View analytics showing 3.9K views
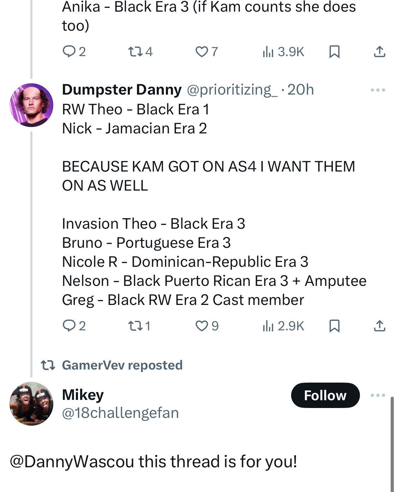The height and width of the screenshot is (492, 397). point(283,52)
